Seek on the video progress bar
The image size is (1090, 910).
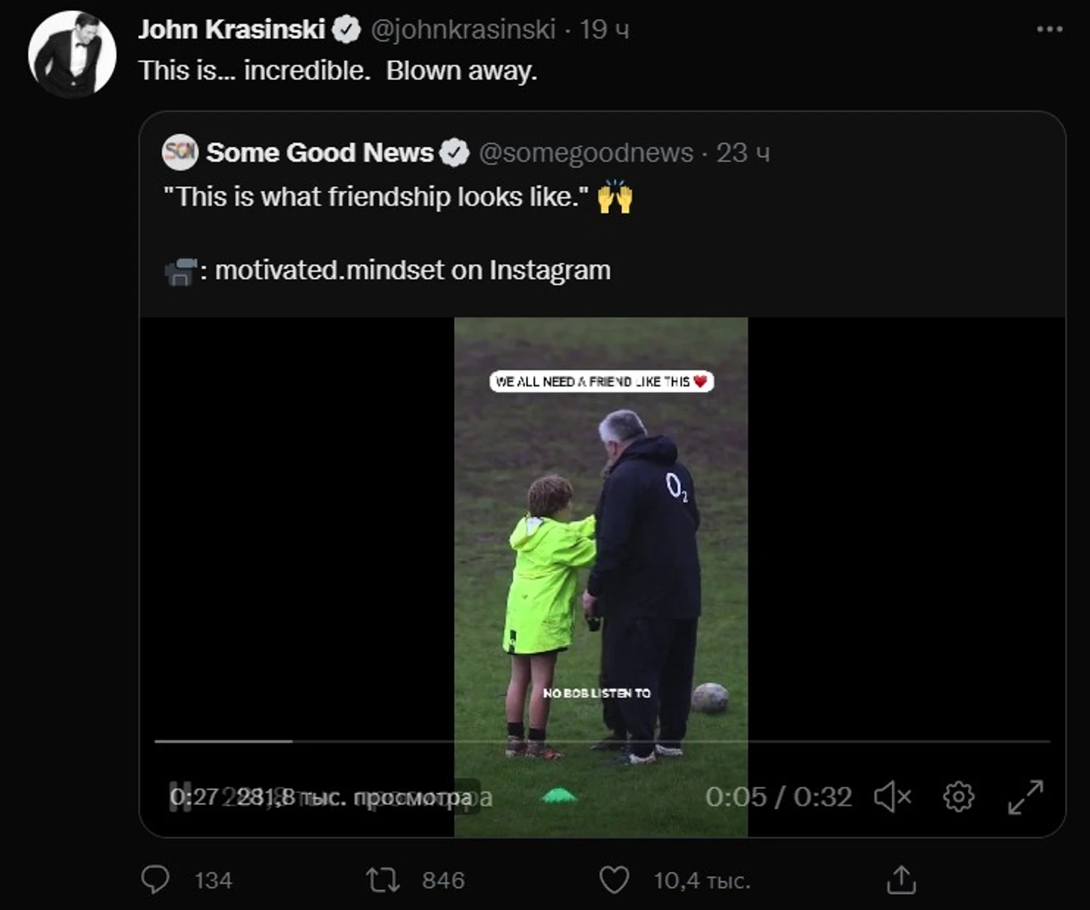(602, 741)
